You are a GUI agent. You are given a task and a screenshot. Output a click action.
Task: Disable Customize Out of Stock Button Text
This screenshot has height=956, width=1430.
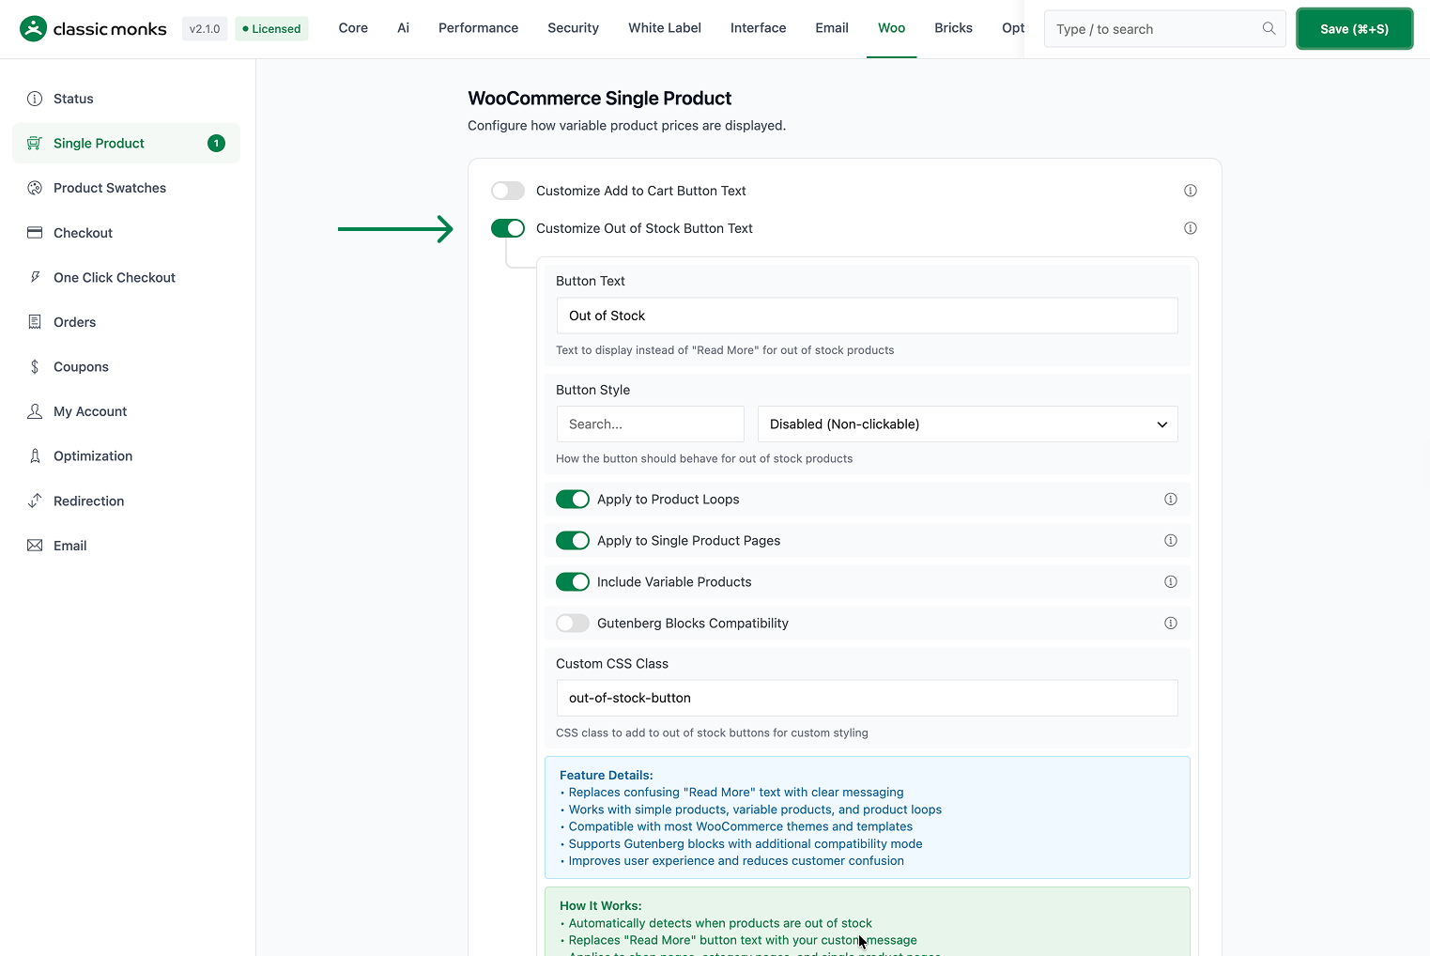tap(508, 228)
